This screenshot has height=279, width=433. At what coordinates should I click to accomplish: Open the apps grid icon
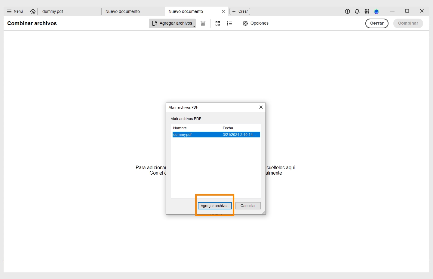pyautogui.click(x=367, y=11)
